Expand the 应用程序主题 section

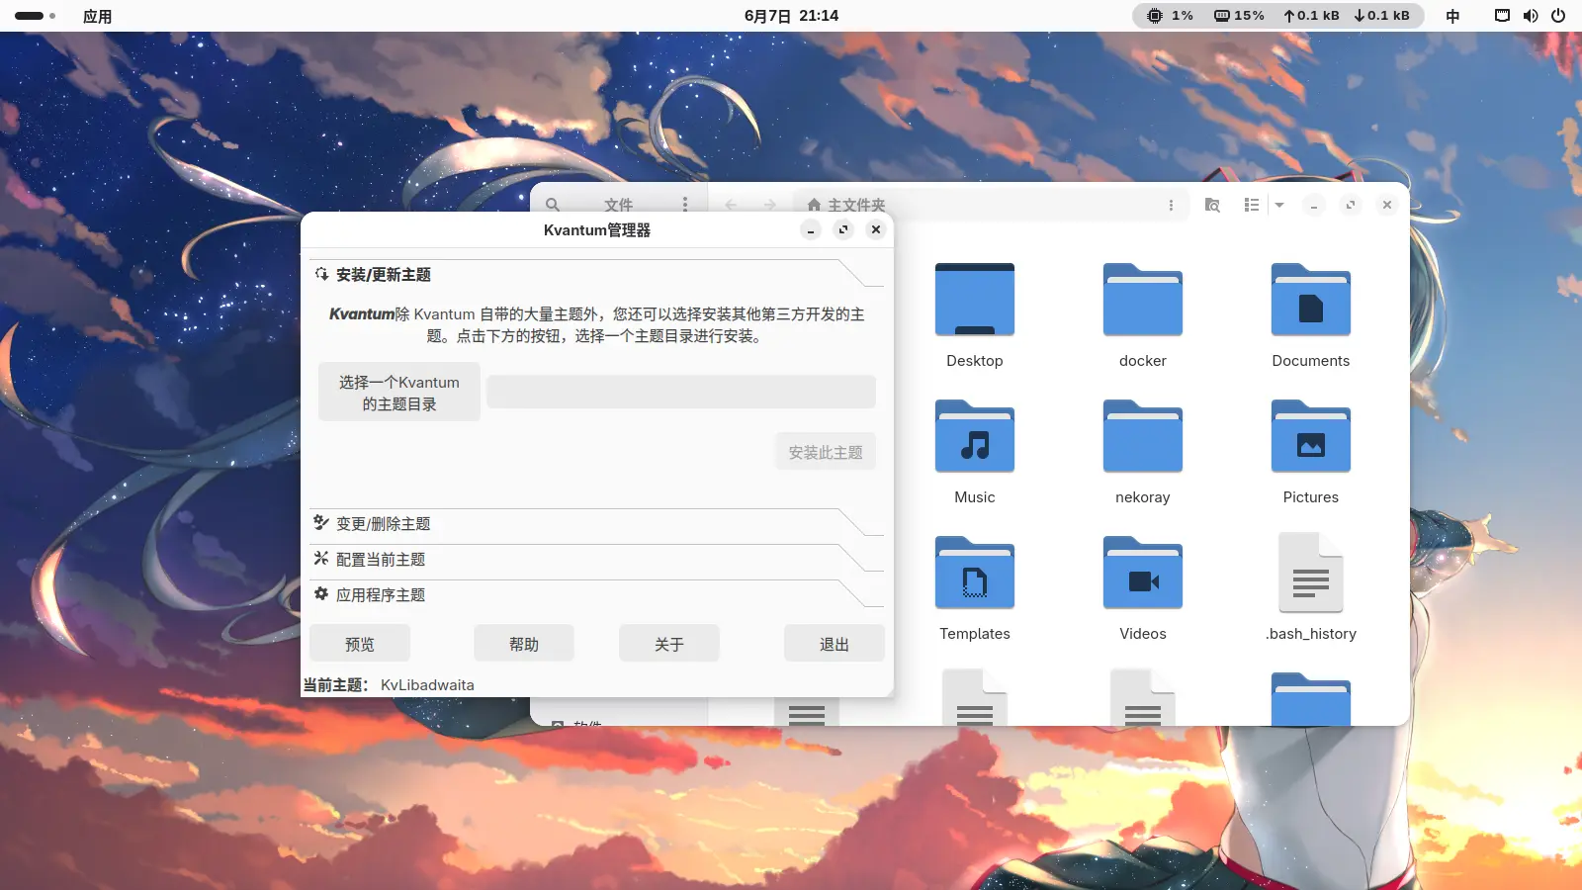tap(596, 595)
